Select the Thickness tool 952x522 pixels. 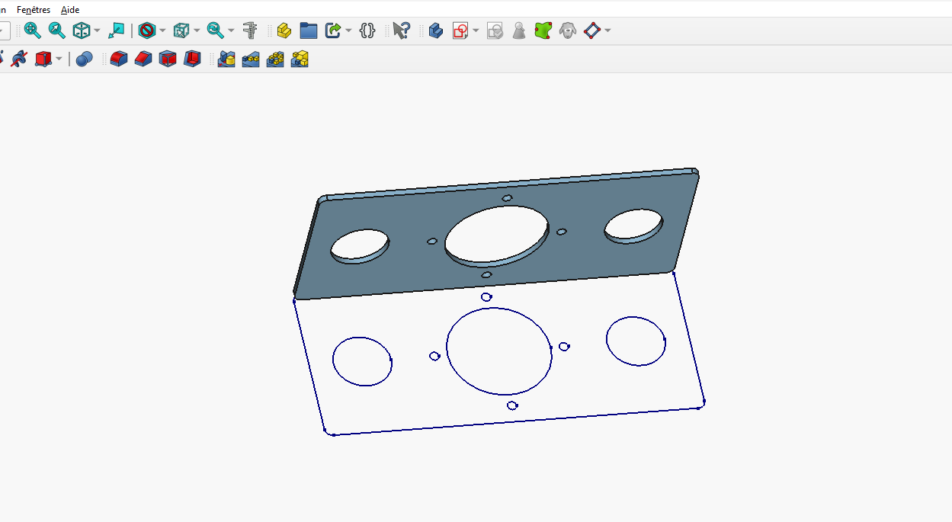point(192,59)
